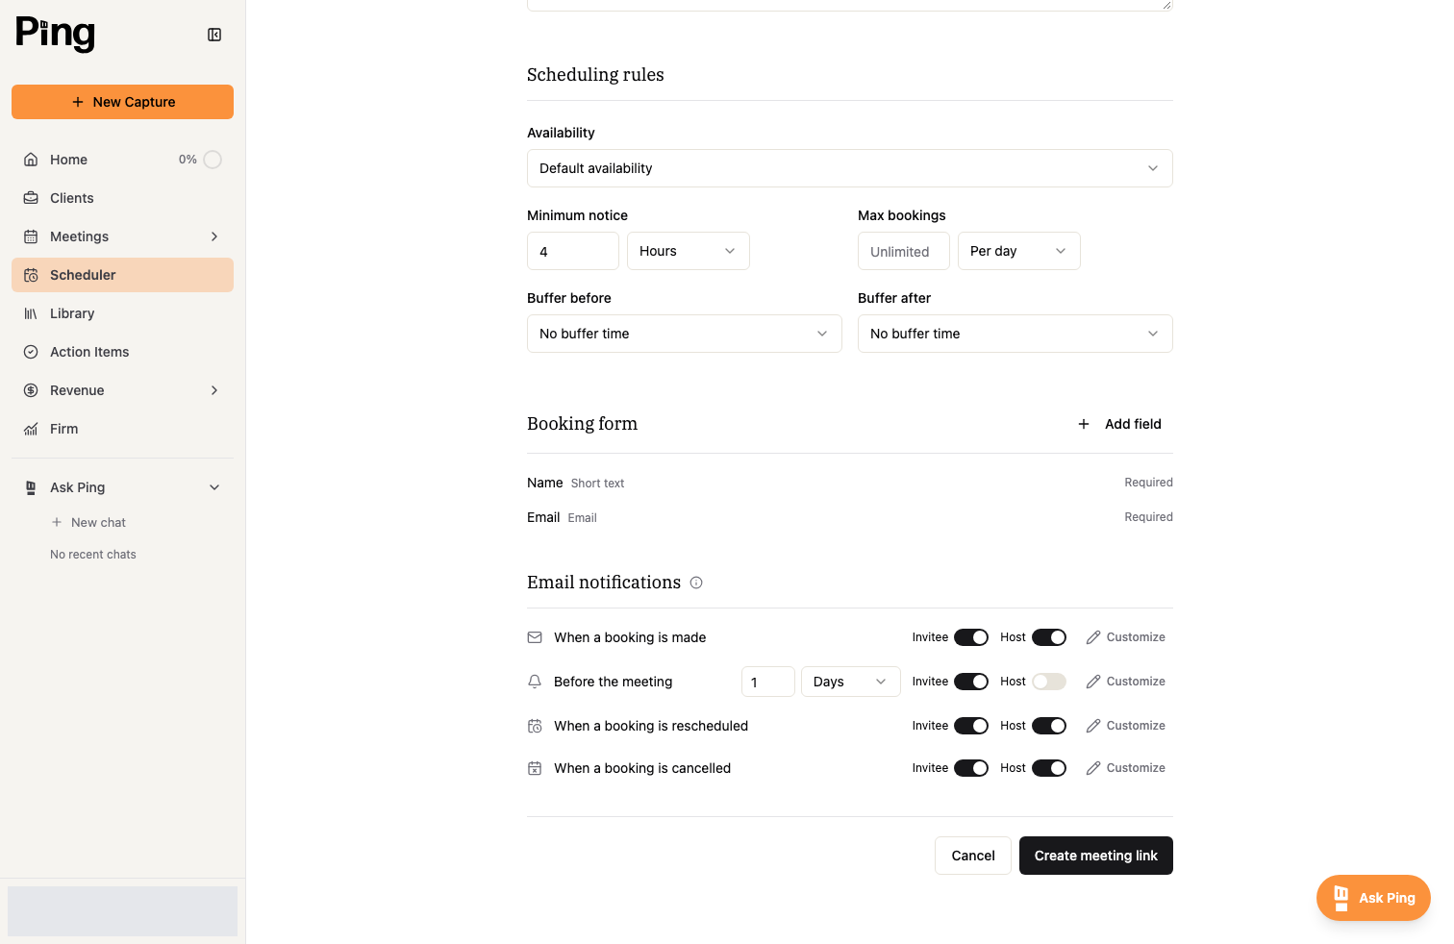1454x944 pixels.
Task: Open the Days reminder unit dropdown
Action: pyautogui.click(x=851, y=682)
